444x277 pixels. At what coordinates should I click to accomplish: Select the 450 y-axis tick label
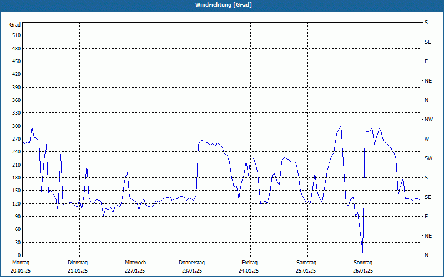17,61
